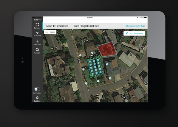Tap the battery indicator in status bar
The image size is (178, 127).
click(143, 18)
